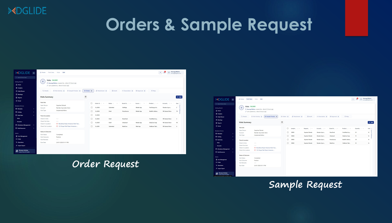Image resolution: width=392 pixels, height=223 pixels.
Task: Click Add button in Sample Request screenshot
Action: coord(371,123)
